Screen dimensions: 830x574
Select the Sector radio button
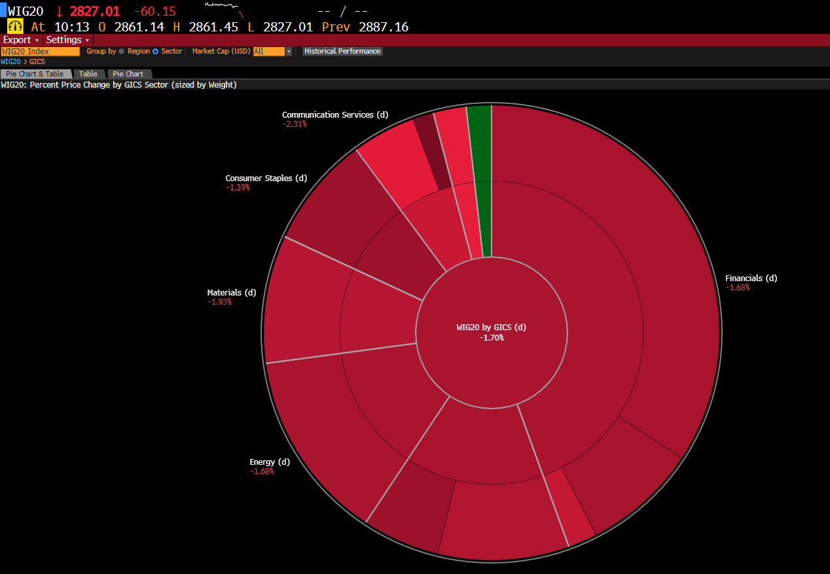156,51
